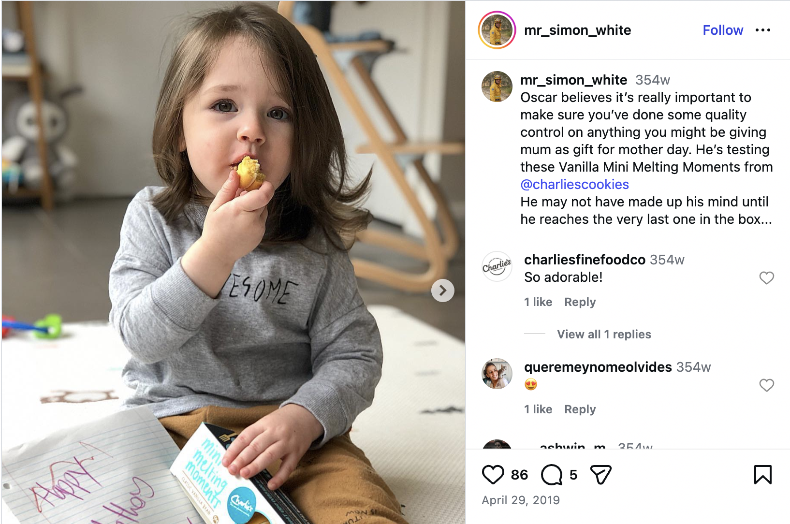Open @charliescookies mention link
This screenshot has height=524, width=790.
(x=574, y=184)
